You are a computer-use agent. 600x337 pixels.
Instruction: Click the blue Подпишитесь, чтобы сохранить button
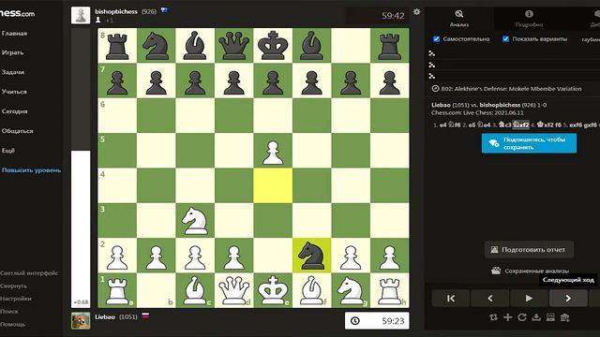click(529, 143)
